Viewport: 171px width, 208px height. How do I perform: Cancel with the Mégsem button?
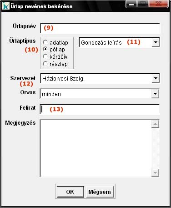click(100, 192)
